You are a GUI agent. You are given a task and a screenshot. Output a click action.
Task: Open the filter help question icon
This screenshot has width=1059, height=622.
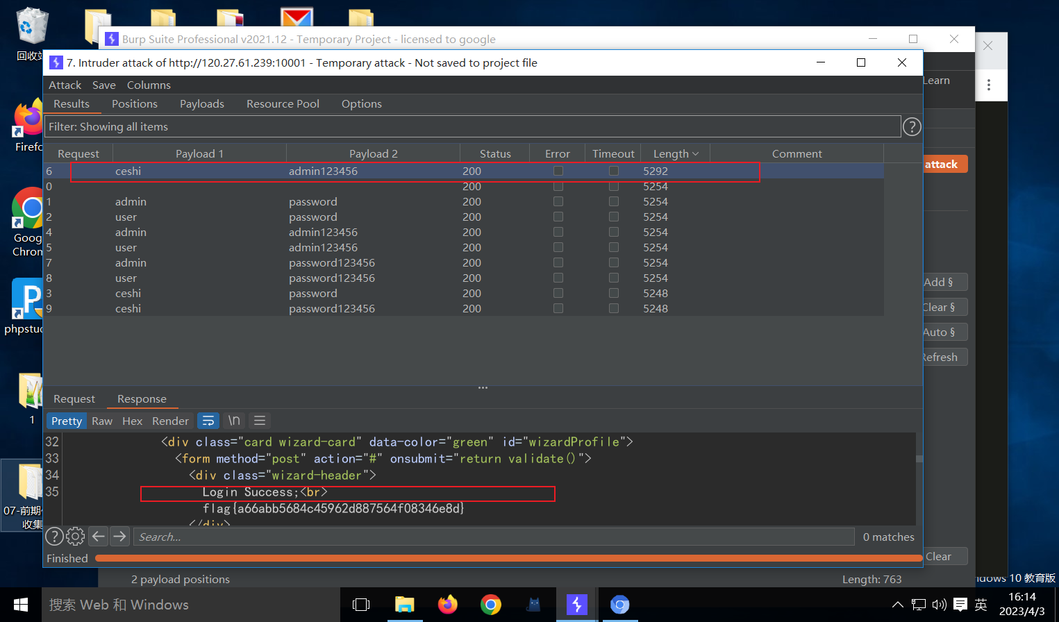[912, 126]
